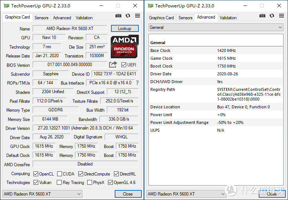Image resolution: width=288 pixels, height=200 pixels.
Task: Click the Driver Version field
Action: coord(85,128)
